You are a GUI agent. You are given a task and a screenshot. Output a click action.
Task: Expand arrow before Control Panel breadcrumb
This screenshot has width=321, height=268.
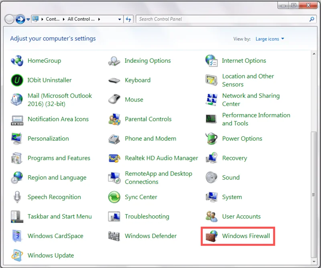pyautogui.click(x=43, y=19)
